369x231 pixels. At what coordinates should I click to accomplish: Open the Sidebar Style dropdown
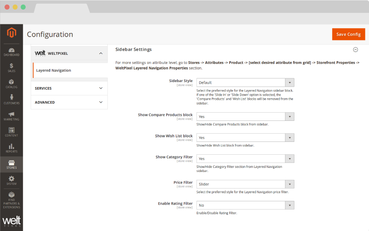click(x=245, y=82)
